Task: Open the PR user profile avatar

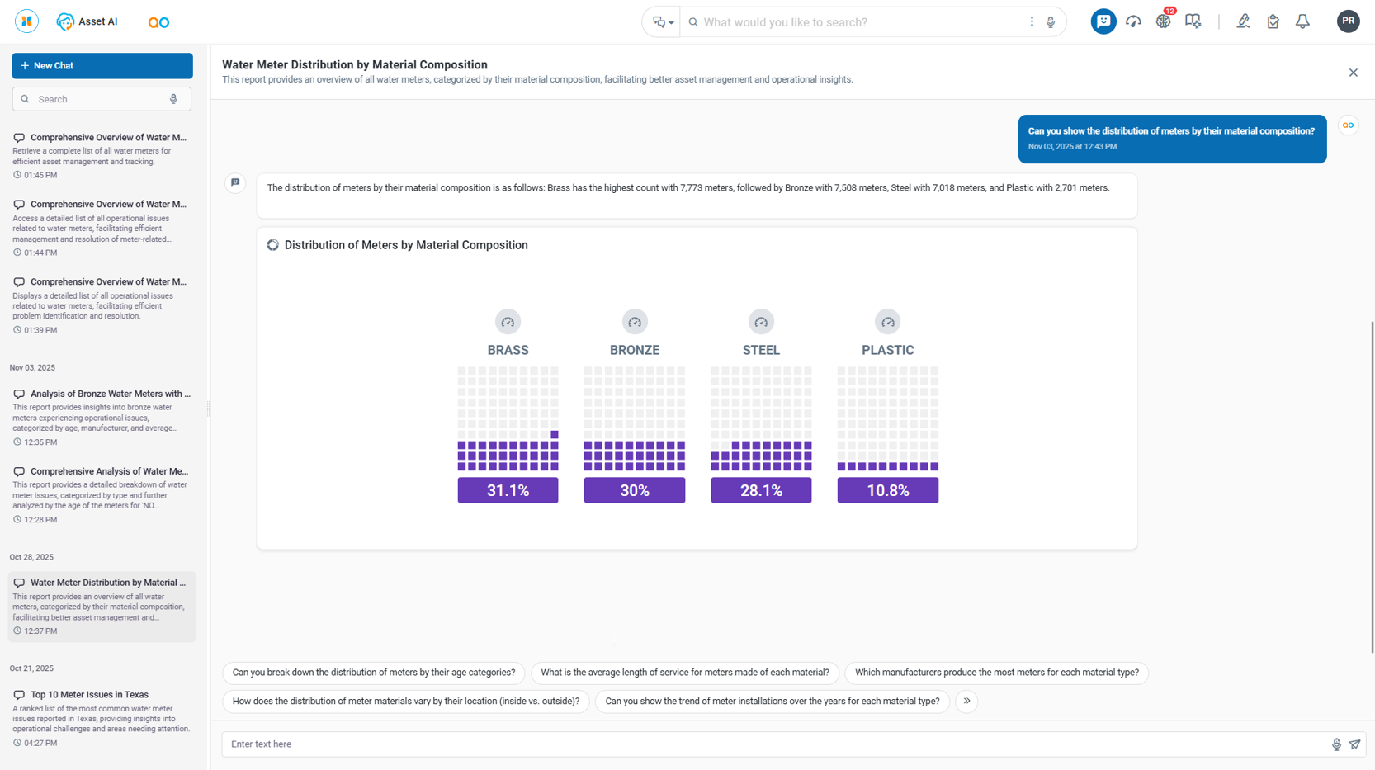Action: coord(1348,21)
